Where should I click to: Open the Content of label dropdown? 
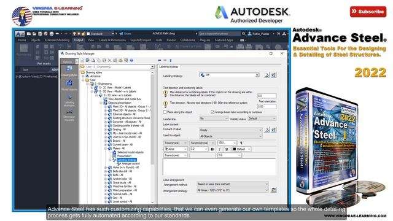click(x=231, y=130)
